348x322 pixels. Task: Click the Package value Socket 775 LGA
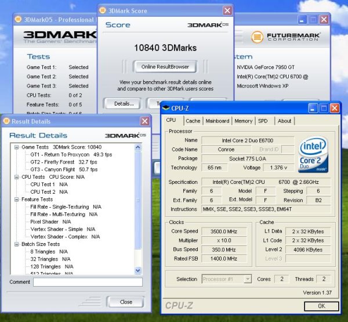pos(248,158)
